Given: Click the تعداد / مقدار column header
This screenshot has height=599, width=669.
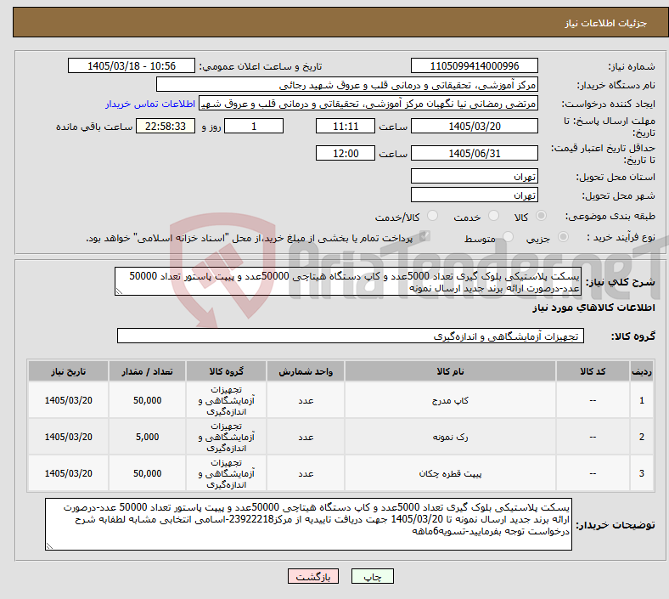Looking at the screenshot, I should pyautogui.click(x=147, y=371).
